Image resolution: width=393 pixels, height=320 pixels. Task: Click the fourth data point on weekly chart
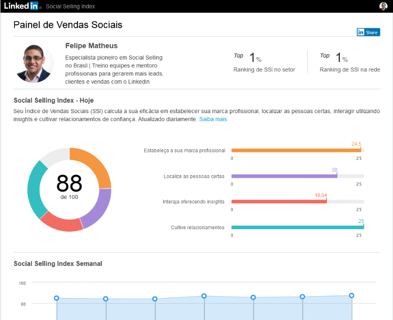[x=204, y=296]
